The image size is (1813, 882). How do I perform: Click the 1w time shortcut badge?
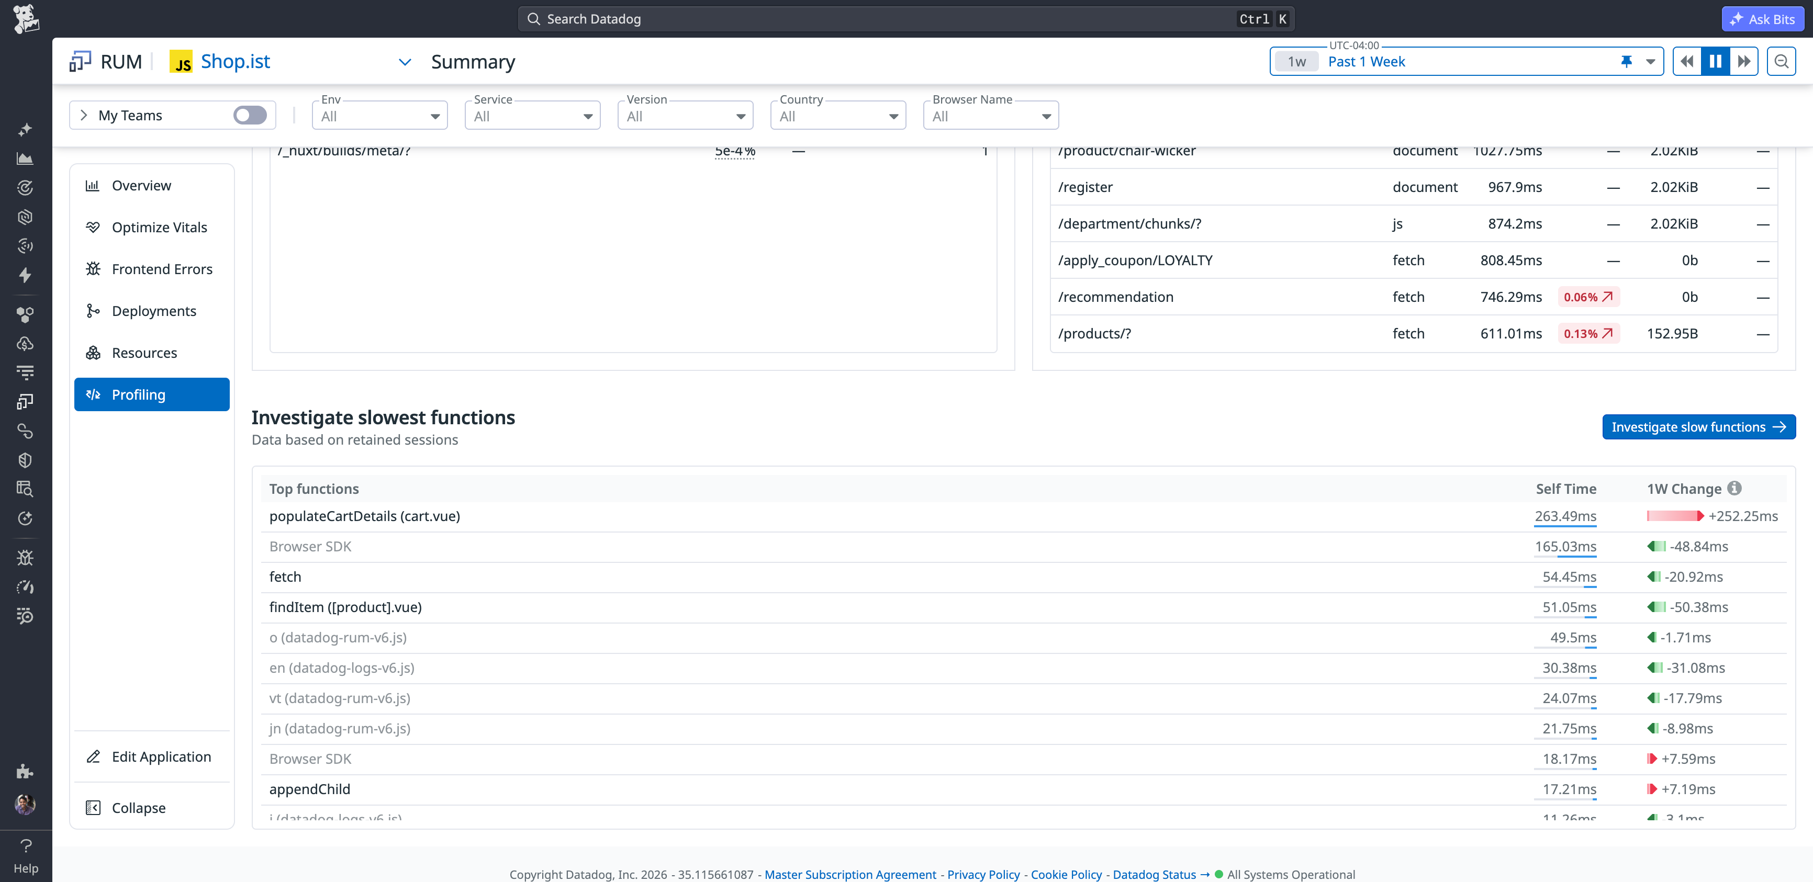pyautogui.click(x=1296, y=62)
